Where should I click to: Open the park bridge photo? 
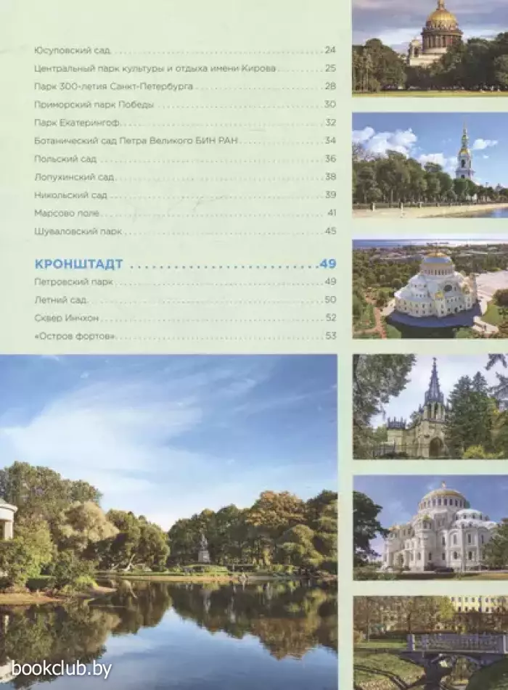pyautogui.click(x=430, y=643)
